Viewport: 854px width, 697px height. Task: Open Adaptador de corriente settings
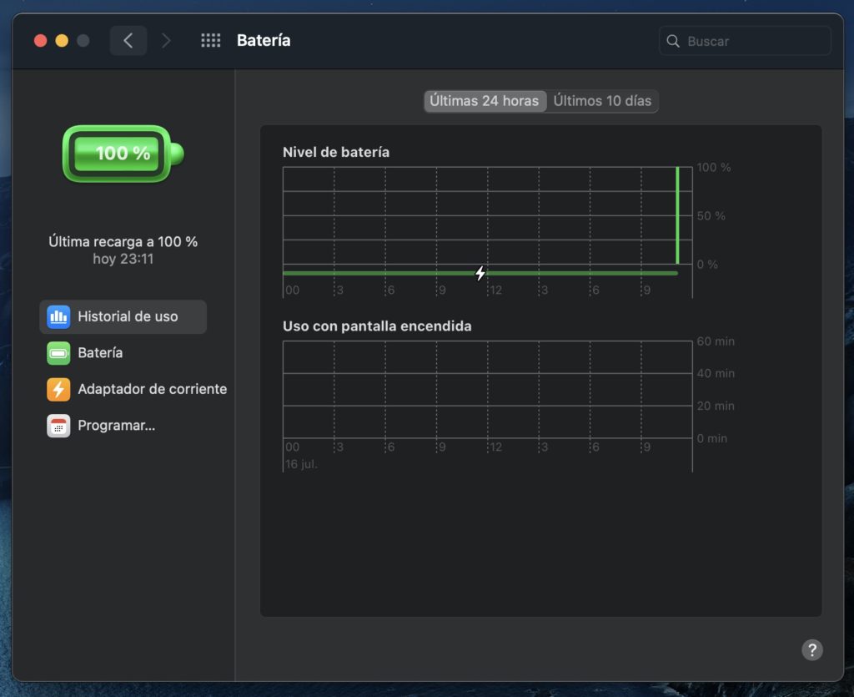click(151, 389)
